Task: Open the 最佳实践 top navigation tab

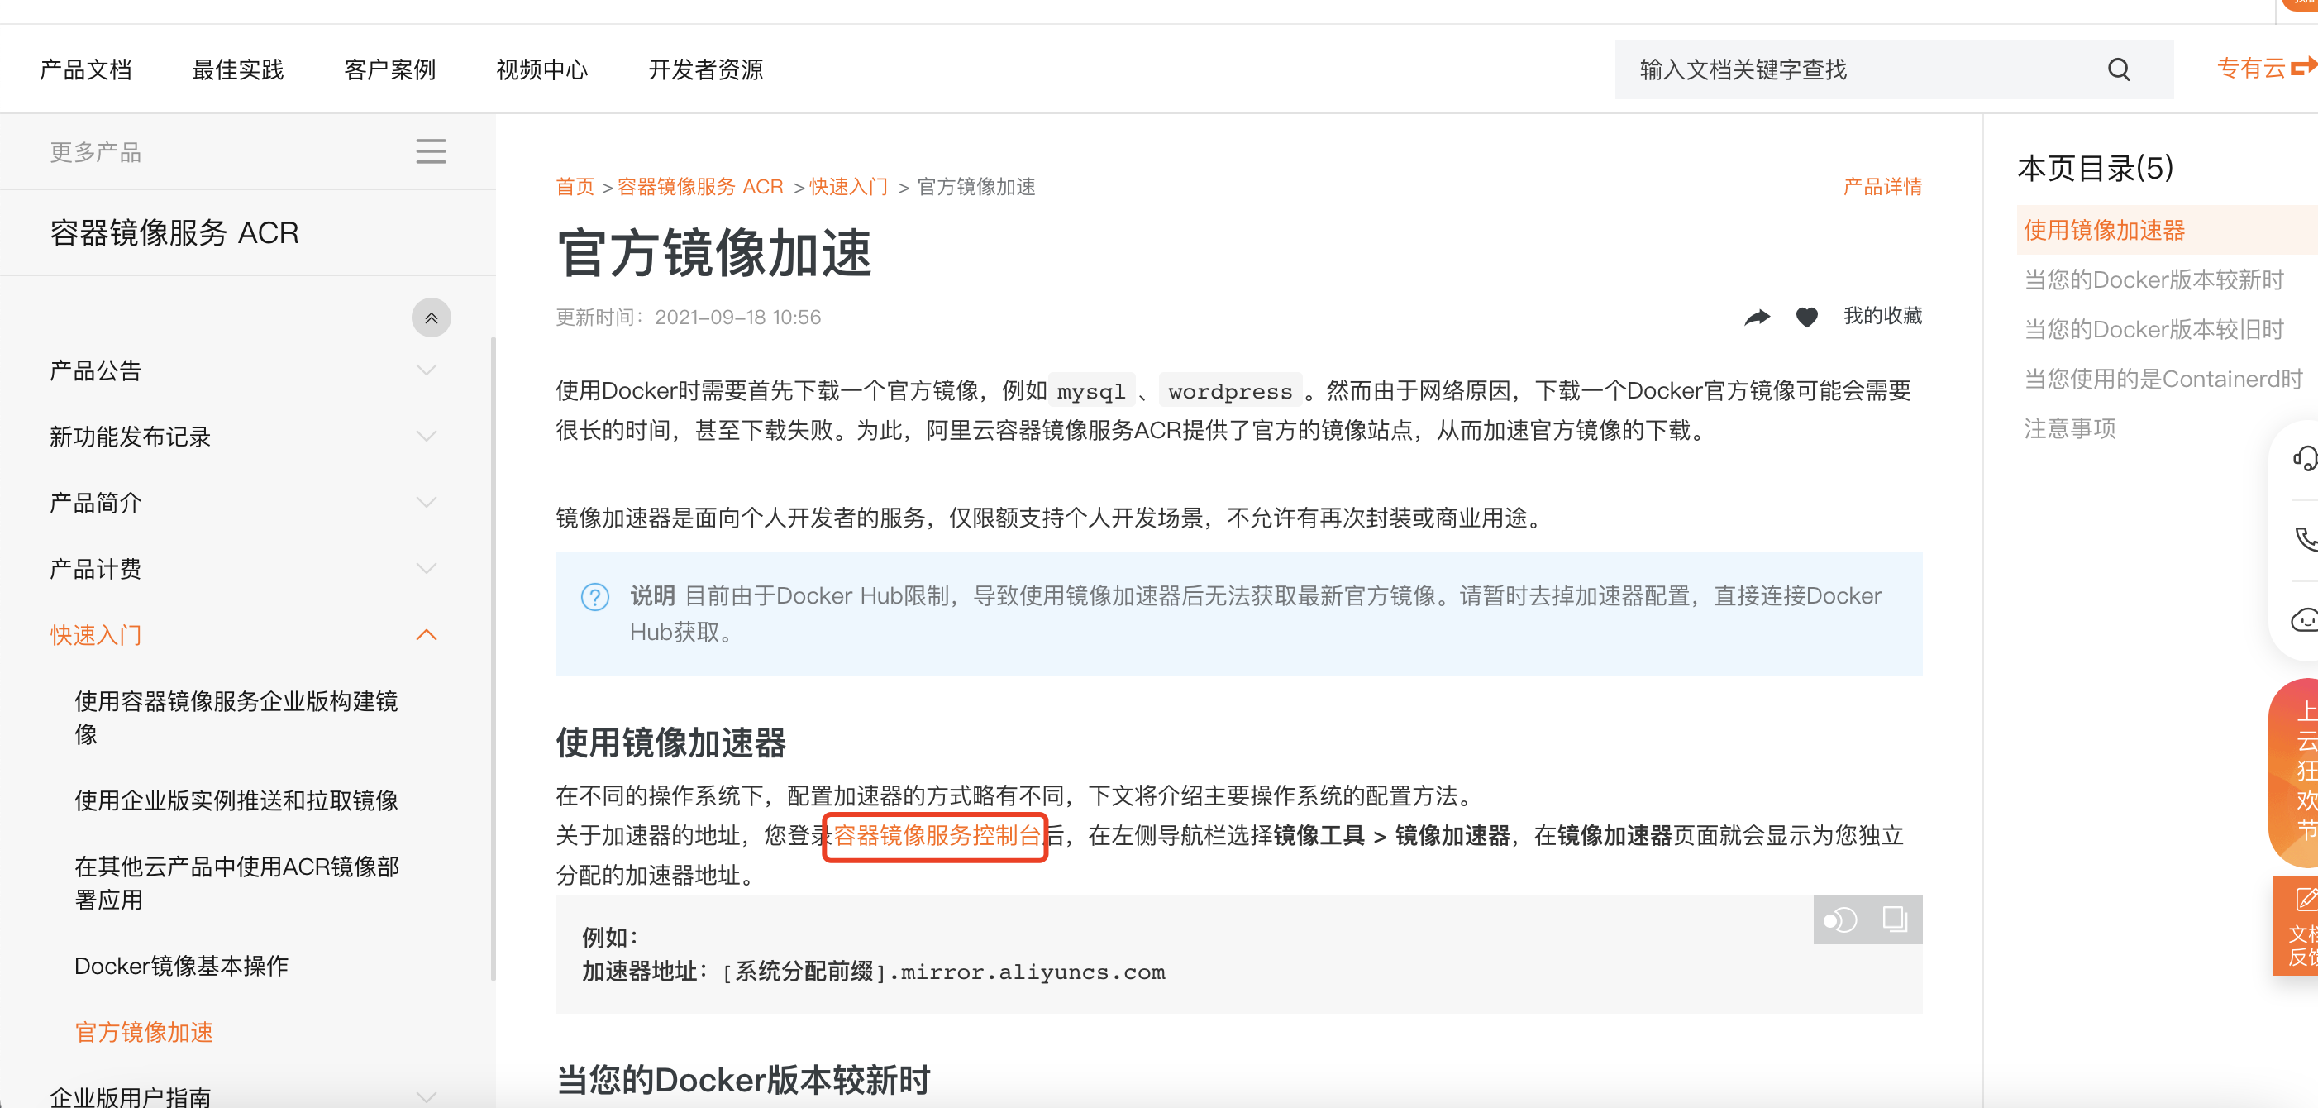Action: [237, 69]
